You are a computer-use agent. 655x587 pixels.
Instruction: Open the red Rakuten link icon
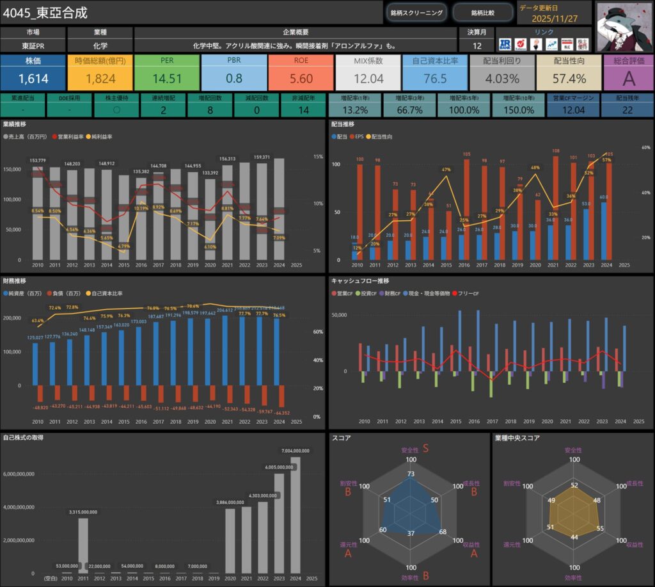point(521,44)
